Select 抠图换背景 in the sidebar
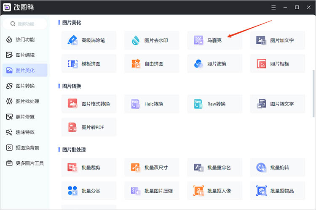The width and height of the screenshot is (316, 210). (x=25, y=148)
